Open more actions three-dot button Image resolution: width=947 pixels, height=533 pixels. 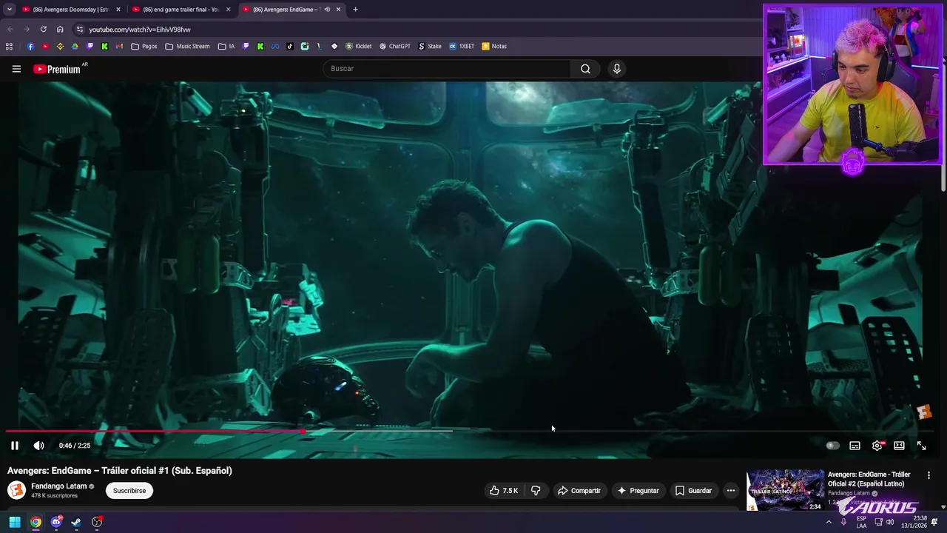[x=730, y=491]
